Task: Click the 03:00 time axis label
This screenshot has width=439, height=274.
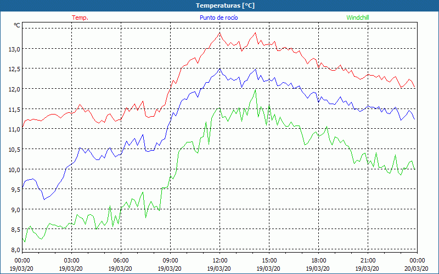Action: click(72, 261)
